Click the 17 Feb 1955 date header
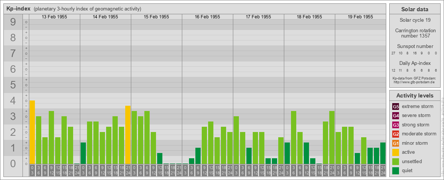 pyautogui.click(x=258, y=17)
